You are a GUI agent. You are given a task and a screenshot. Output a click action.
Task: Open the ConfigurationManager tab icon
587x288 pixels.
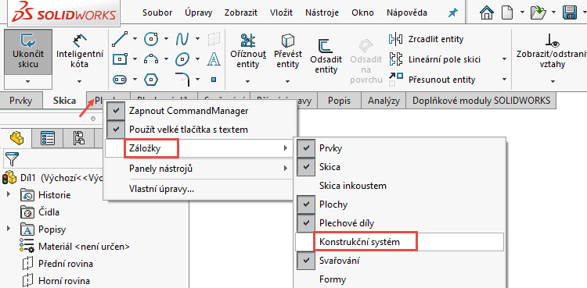pos(78,138)
